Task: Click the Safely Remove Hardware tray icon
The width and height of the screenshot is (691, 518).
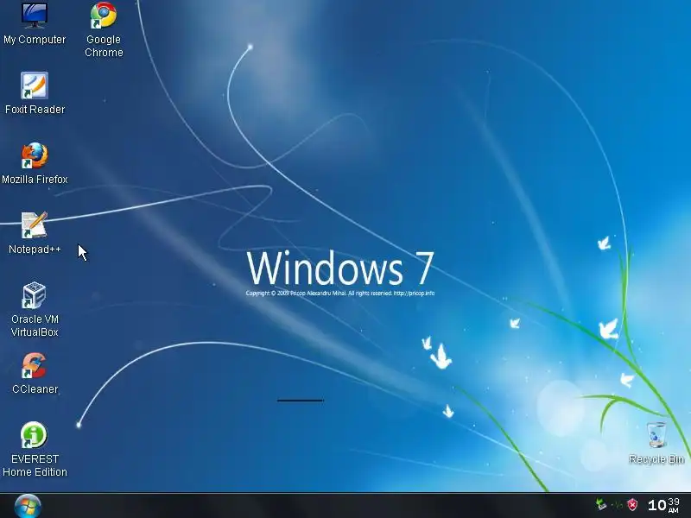Action: click(x=600, y=505)
